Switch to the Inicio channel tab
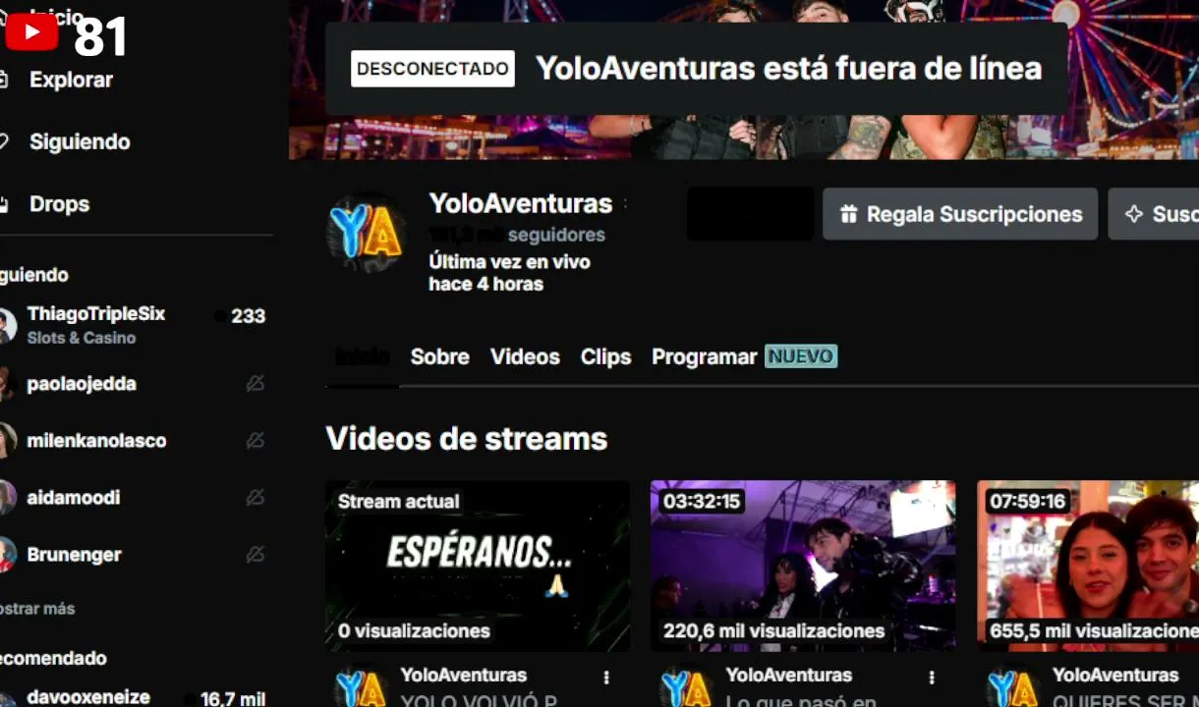 tap(362, 356)
